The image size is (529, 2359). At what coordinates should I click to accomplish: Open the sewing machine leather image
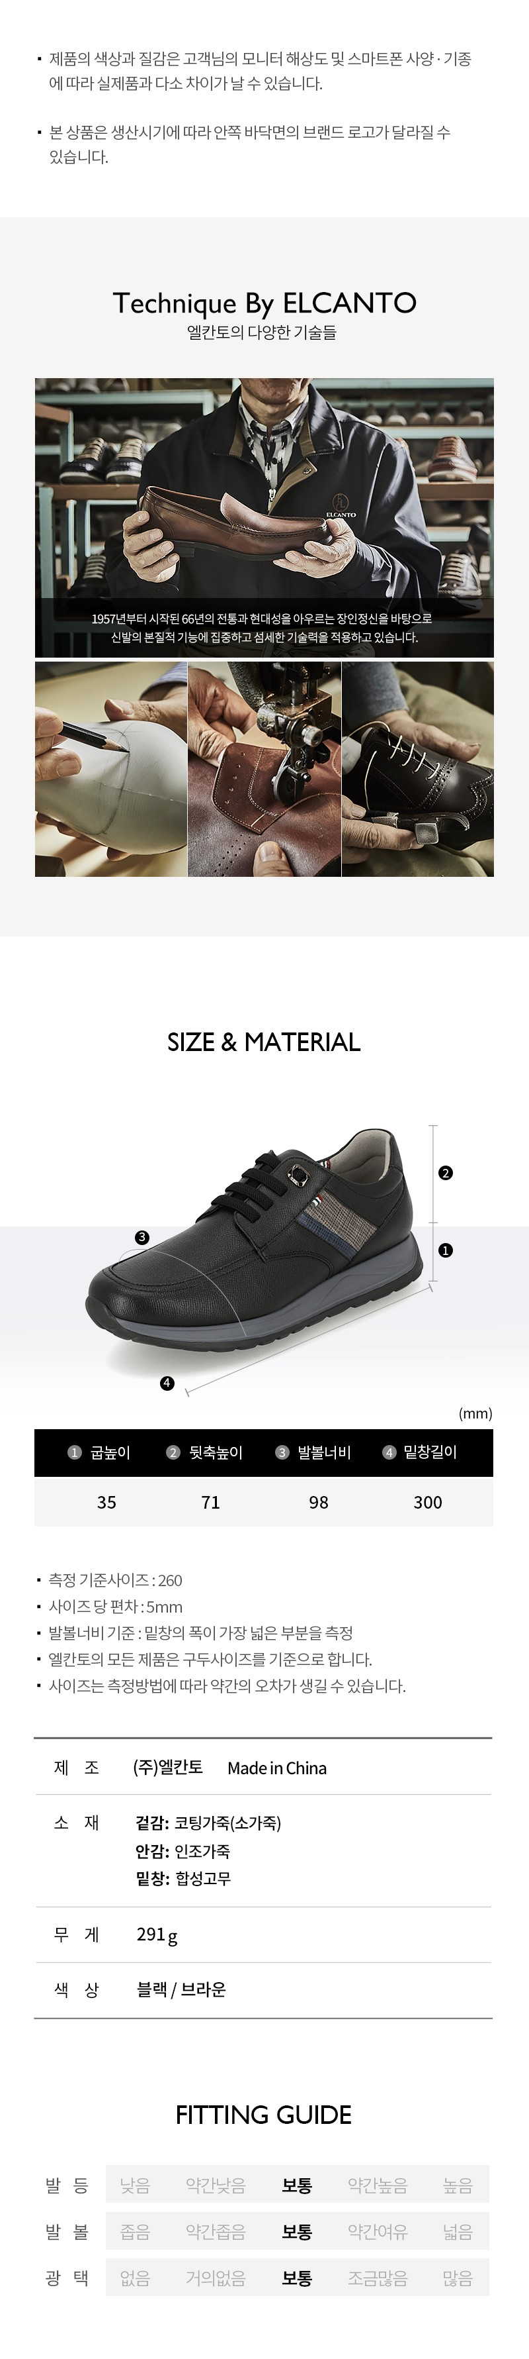pos(264,770)
